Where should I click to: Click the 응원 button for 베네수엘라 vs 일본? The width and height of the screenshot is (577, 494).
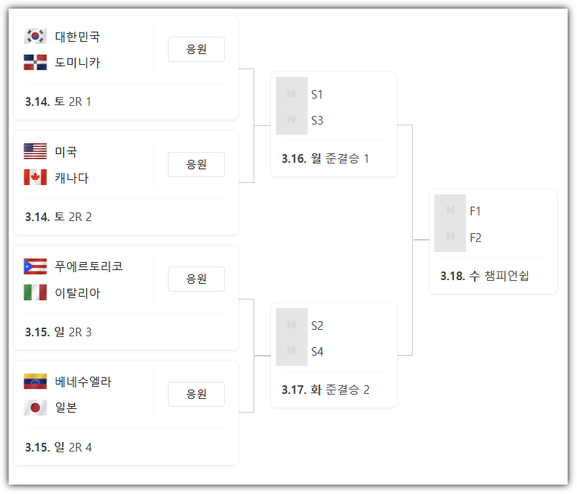tap(195, 395)
